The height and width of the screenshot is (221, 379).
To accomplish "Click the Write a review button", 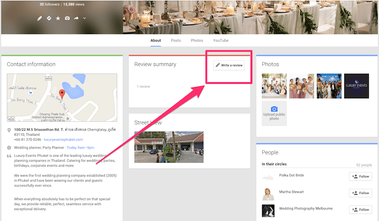I will pyautogui.click(x=229, y=65).
